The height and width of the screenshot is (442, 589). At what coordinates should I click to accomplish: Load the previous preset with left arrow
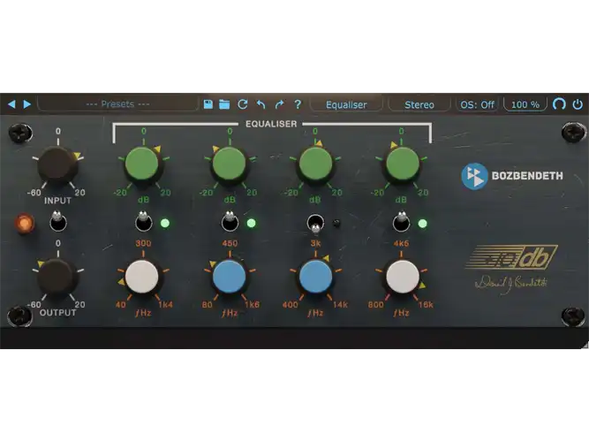point(11,104)
